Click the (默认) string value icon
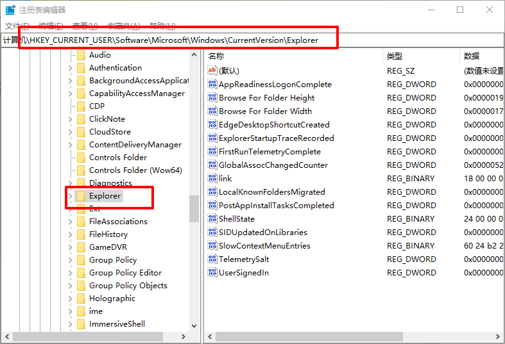Image resolution: width=505 pixels, height=344 pixels. click(x=212, y=70)
